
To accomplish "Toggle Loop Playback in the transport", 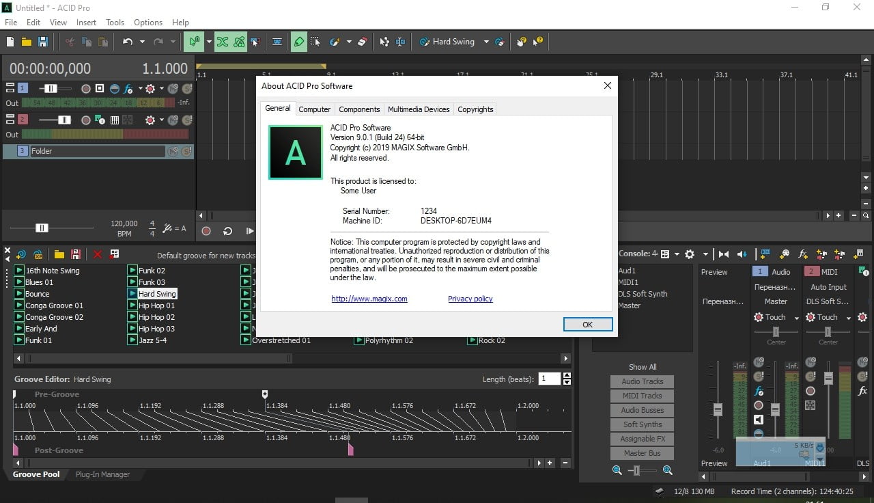I will (228, 231).
